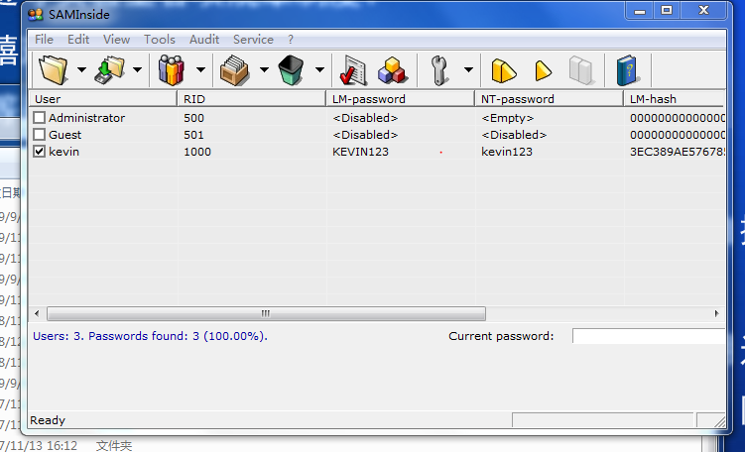
Task: Open help with the blue book icon
Action: [628, 70]
